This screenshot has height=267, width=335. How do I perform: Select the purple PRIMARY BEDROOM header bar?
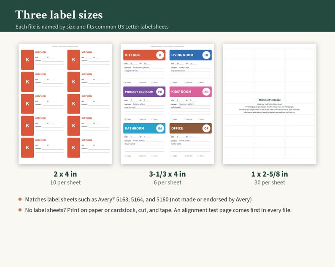pos(144,92)
